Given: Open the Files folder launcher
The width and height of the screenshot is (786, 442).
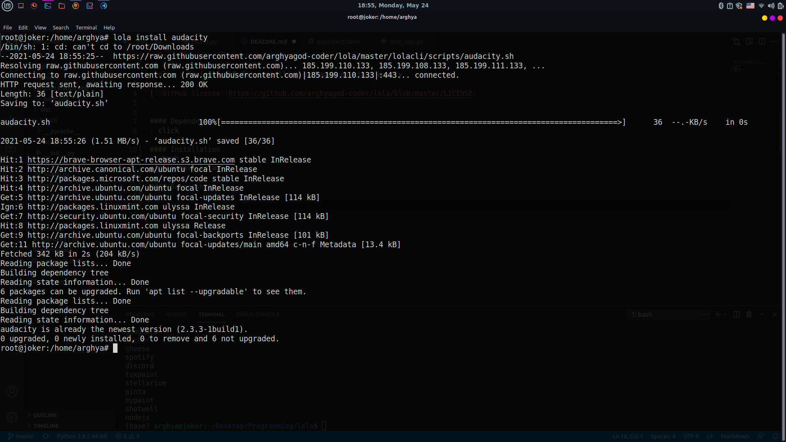Looking at the screenshot, I should [x=62, y=6].
